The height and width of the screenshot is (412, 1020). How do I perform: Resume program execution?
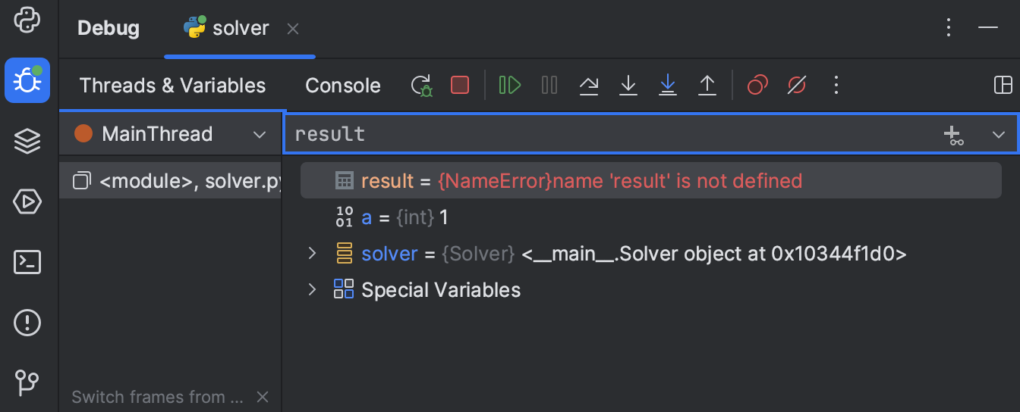[510, 85]
